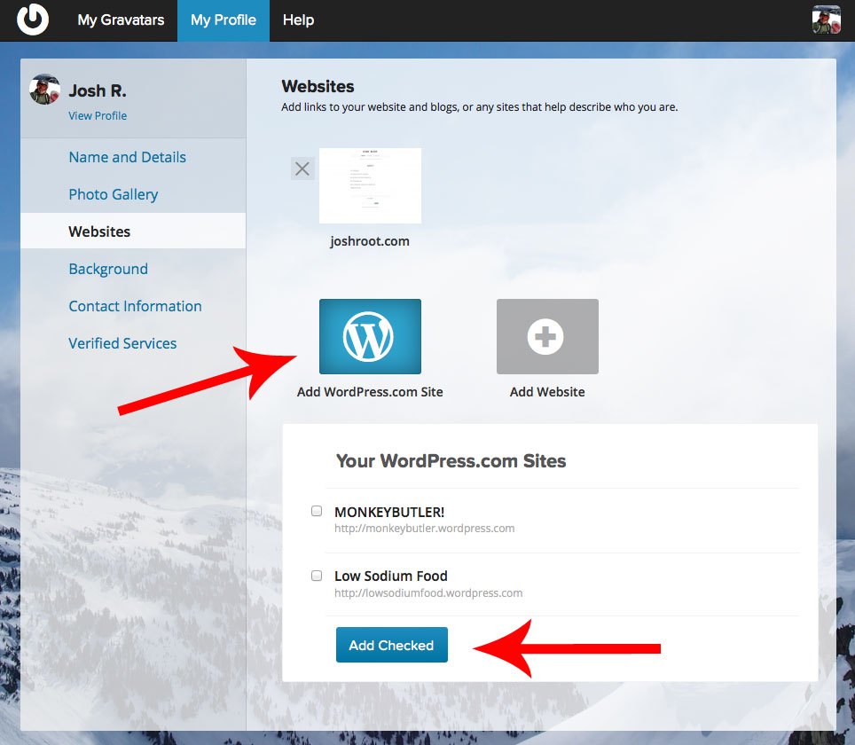This screenshot has height=745, width=855.
Task: Open the My Gravatars tab
Action: [x=121, y=20]
